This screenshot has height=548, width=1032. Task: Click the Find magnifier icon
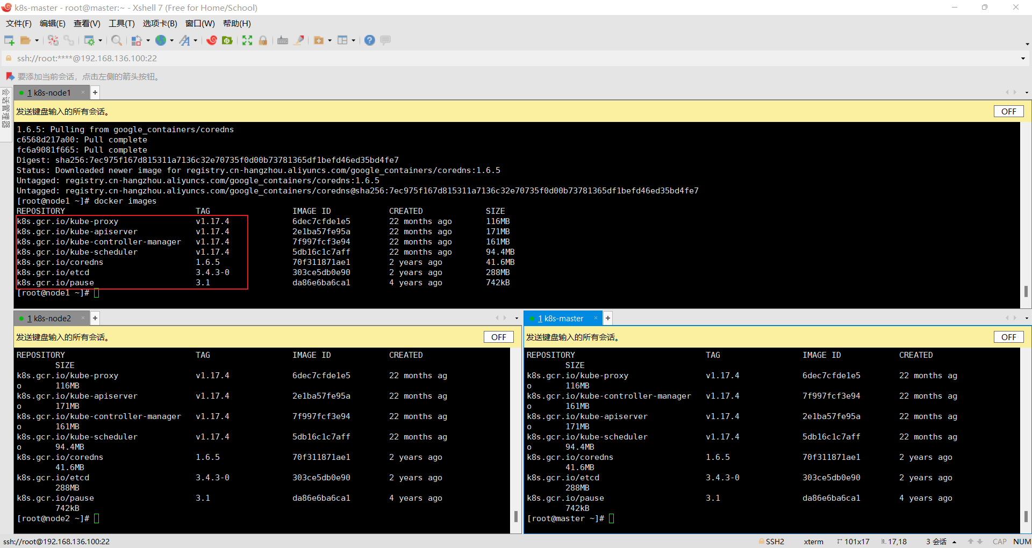[x=117, y=40]
